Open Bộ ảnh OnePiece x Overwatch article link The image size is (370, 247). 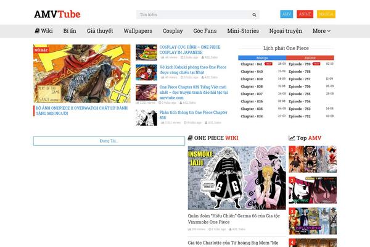81,111
